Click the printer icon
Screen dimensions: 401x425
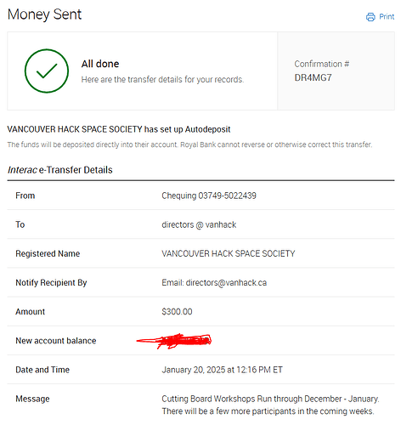(x=370, y=17)
